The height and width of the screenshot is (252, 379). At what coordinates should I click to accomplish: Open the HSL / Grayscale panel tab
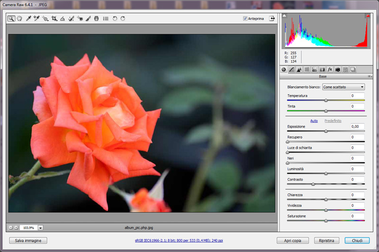click(x=307, y=69)
